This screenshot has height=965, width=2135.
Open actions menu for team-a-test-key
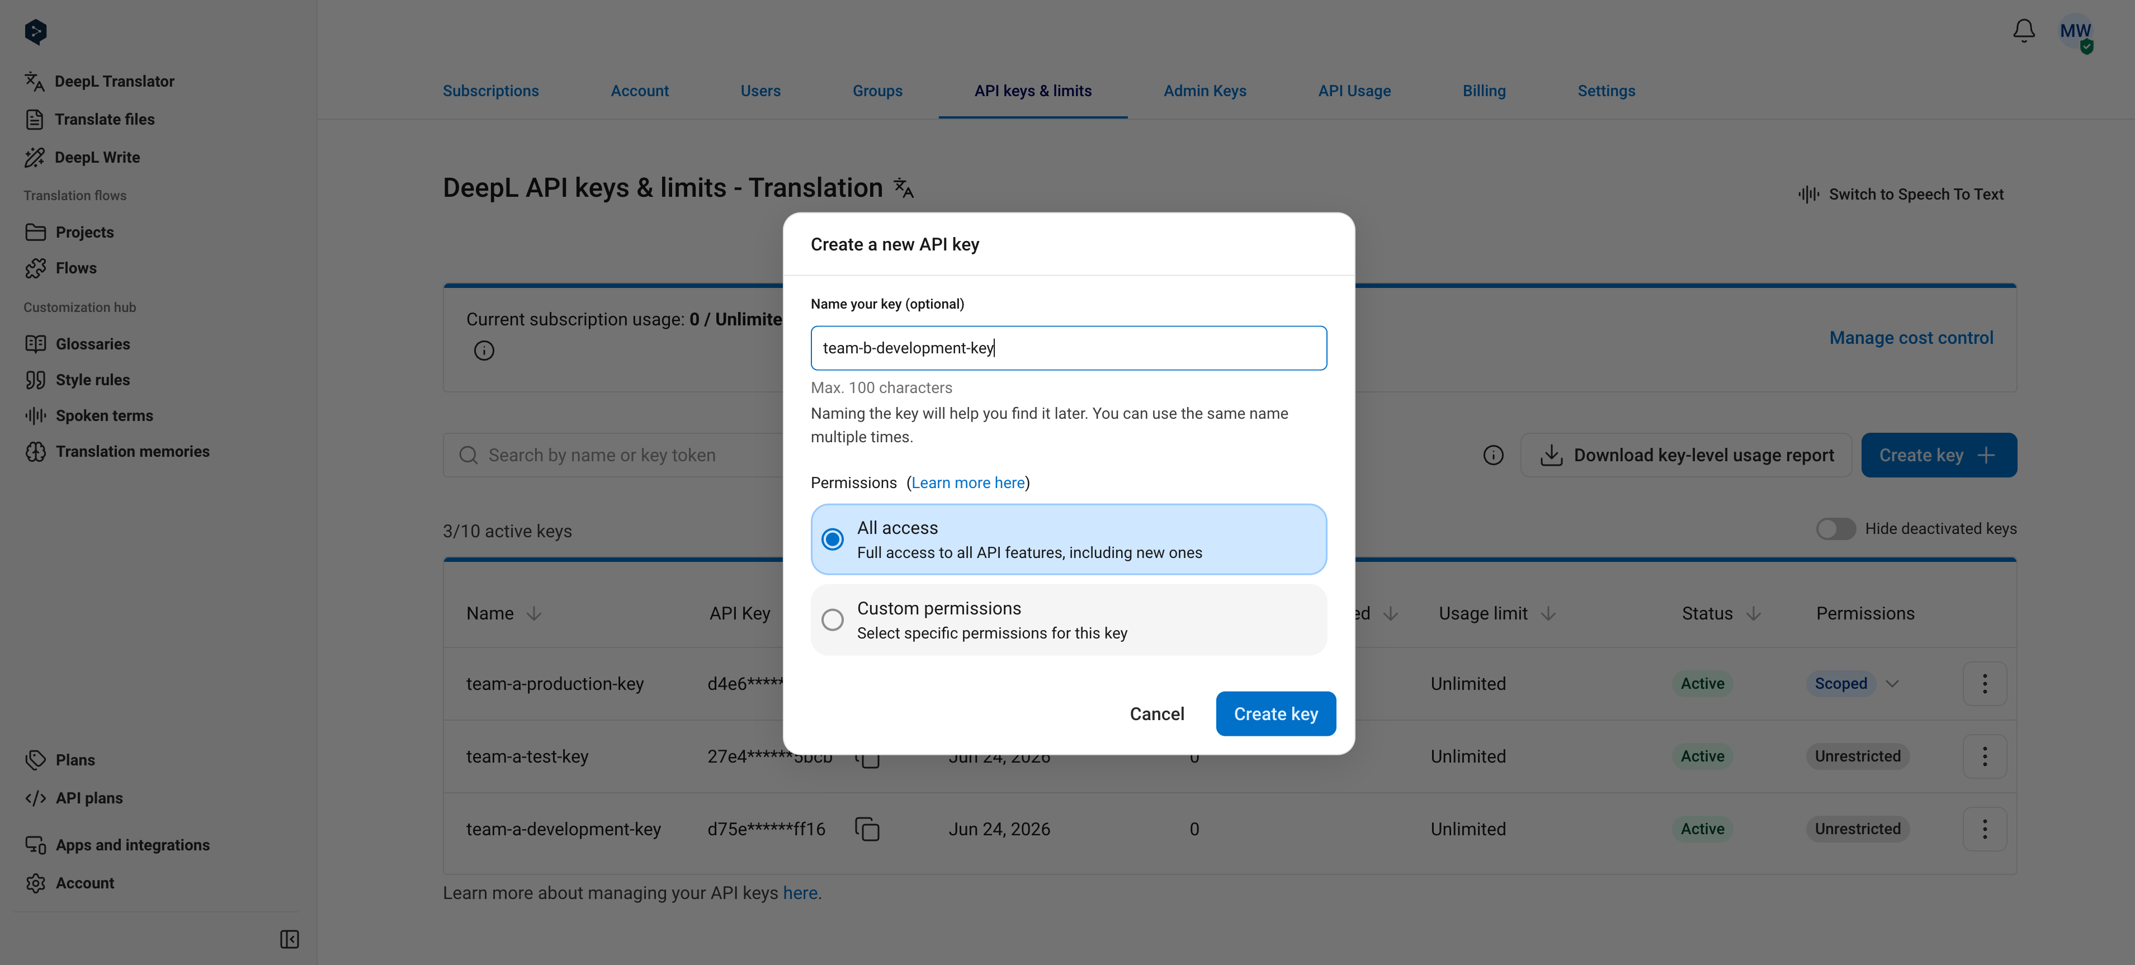1984,756
